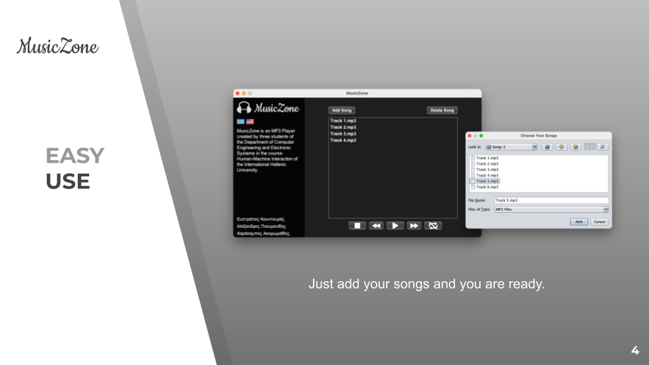Close the MusicZone window with red button
Viewport: 649px width, 365px height.
(x=237, y=93)
